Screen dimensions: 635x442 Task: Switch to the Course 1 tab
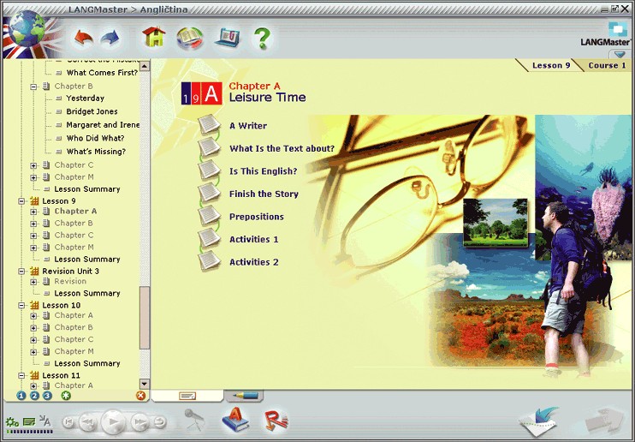tap(607, 65)
